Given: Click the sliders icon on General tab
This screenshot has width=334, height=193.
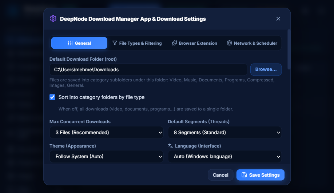Looking at the screenshot, I should click(x=70, y=43).
